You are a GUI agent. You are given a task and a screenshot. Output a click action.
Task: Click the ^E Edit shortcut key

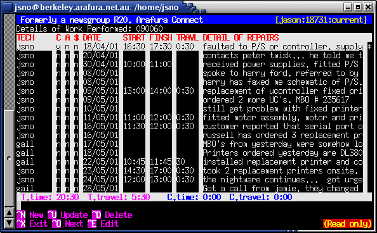click(103, 224)
